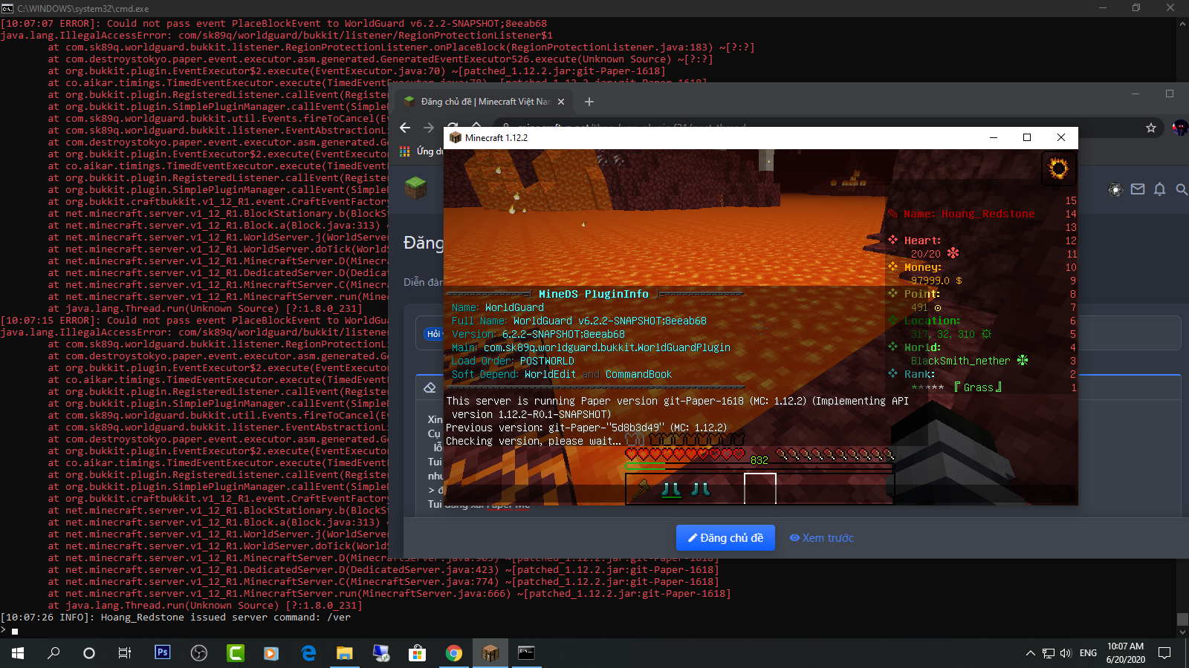1189x668 pixels.
Task: Click the cmd window scrollbar down arrow
Action: click(1182, 632)
